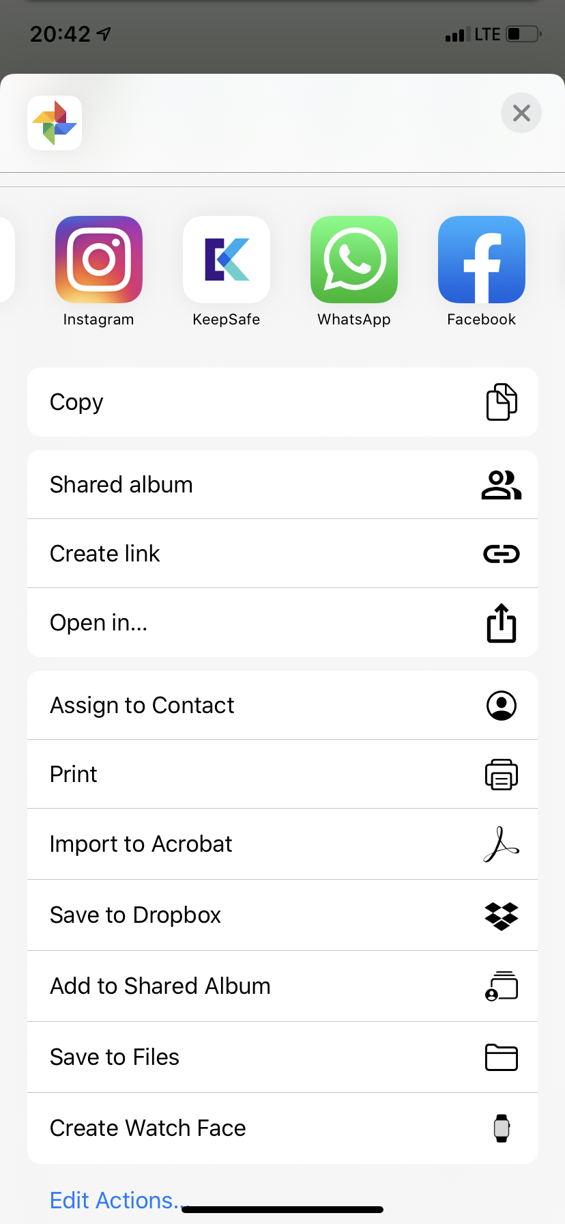Select Shared album option
This screenshot has width=565, height=1224.
point(282,485)
